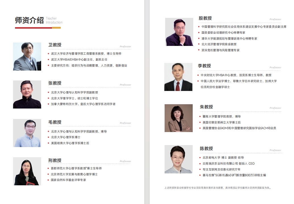The width and height of the screenshot is (294, 204).
Task: Select the 张教授 portrait photo
Action: click(27, 94)
